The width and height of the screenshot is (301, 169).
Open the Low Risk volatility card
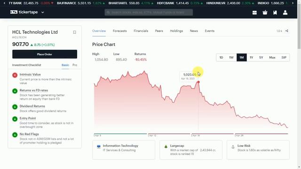coord(258,150)
